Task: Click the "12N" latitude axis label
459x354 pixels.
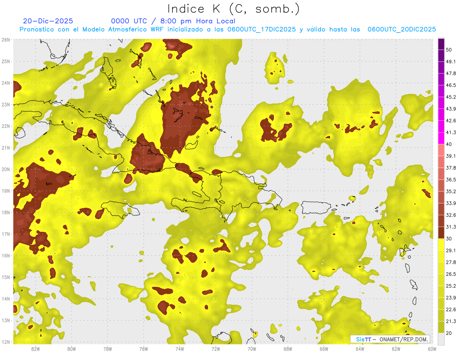Action: [x=6, y=342]
